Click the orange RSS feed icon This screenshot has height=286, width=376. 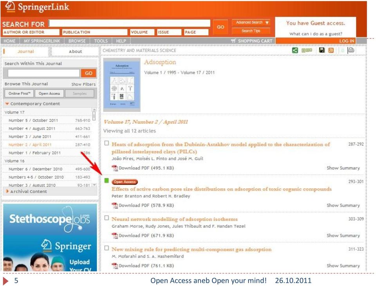tap(331, 50)
